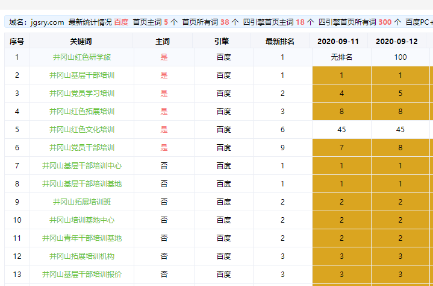The image size is (433, 286).
Task: Click latest rank 6 in 井冈山红色文化培训 row
Action: coord(282,130)
